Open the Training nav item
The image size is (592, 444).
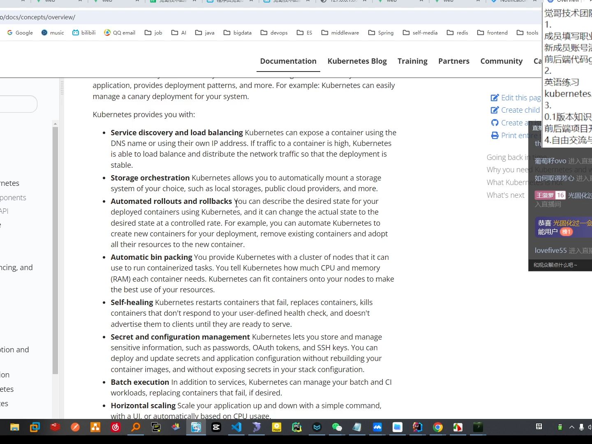click(412, 61)
